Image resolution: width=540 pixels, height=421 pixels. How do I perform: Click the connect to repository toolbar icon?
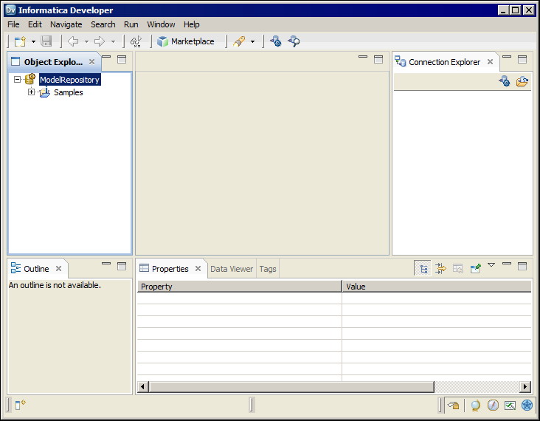pos(275,41)
